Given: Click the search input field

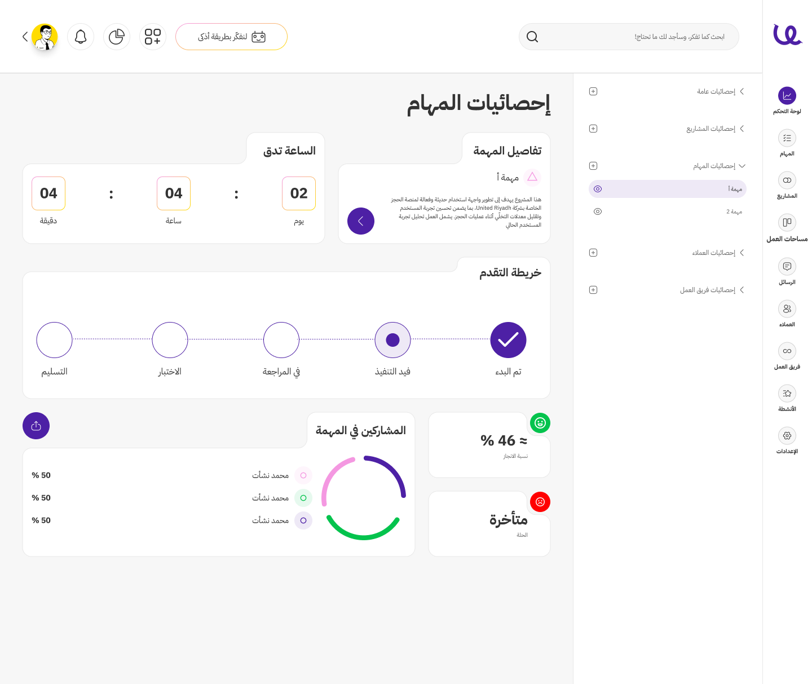Looking at the screenshot, I should point(629,37).
